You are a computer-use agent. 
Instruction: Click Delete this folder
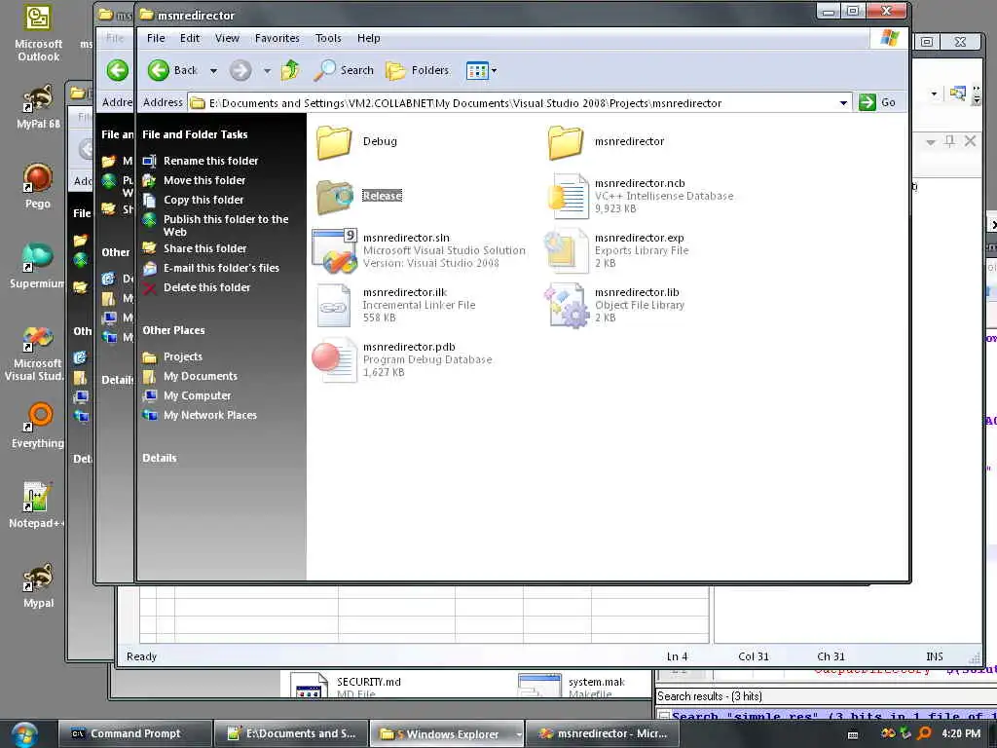[x=206, y=287]
